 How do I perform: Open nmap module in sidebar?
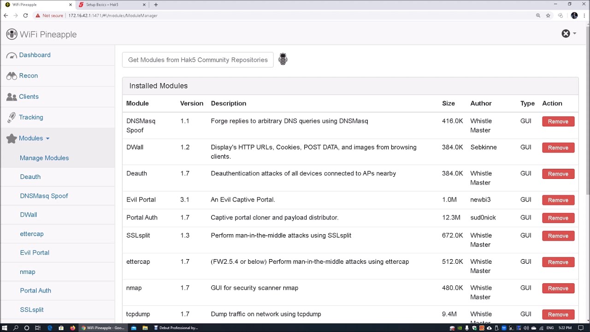coord(28,272)
